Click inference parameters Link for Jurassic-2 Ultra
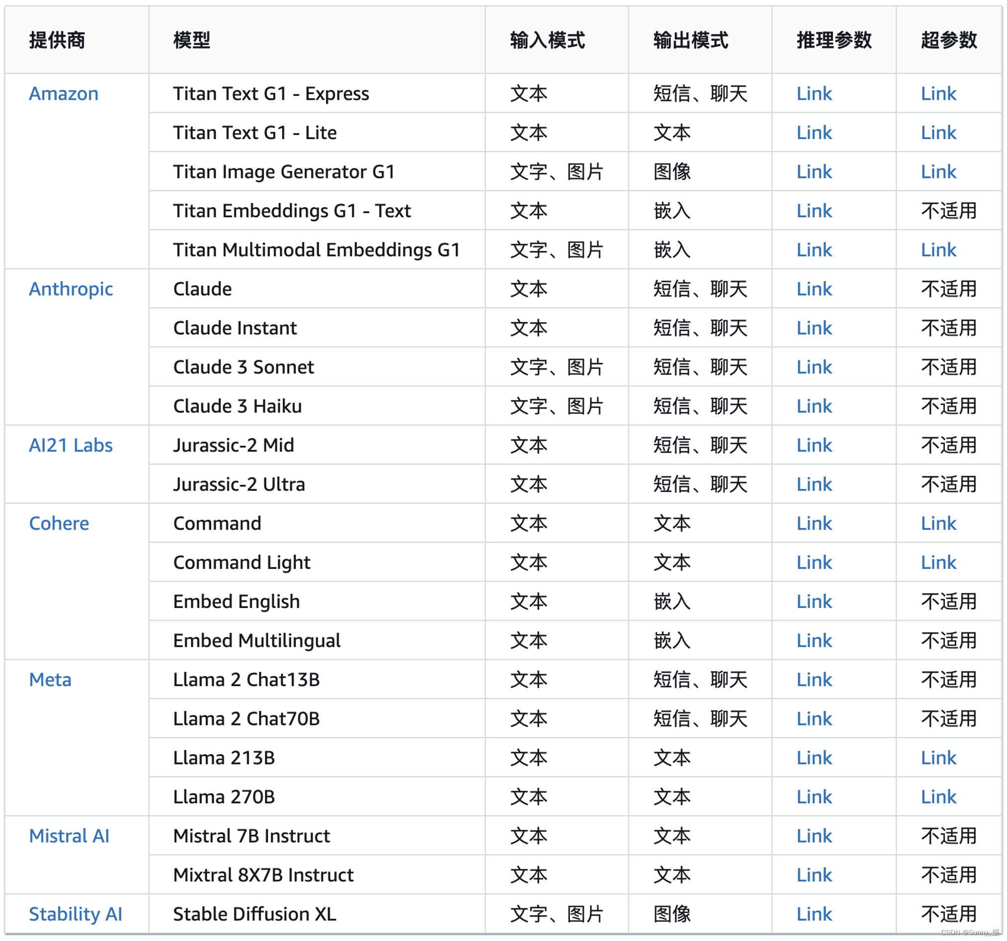This screenshot has height=941, width=1007. click(x=814, y=484)
